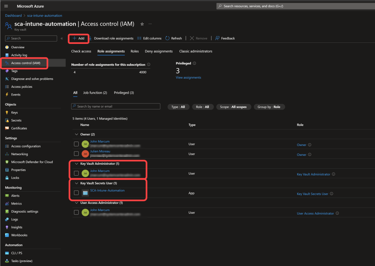
Task: Click the favorite star next to the title
Action: click(x=142, y=24)
